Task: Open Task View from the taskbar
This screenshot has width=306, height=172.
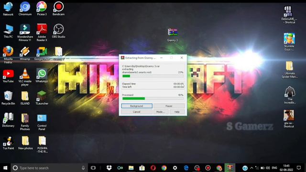Action: (x=93, y=168)
